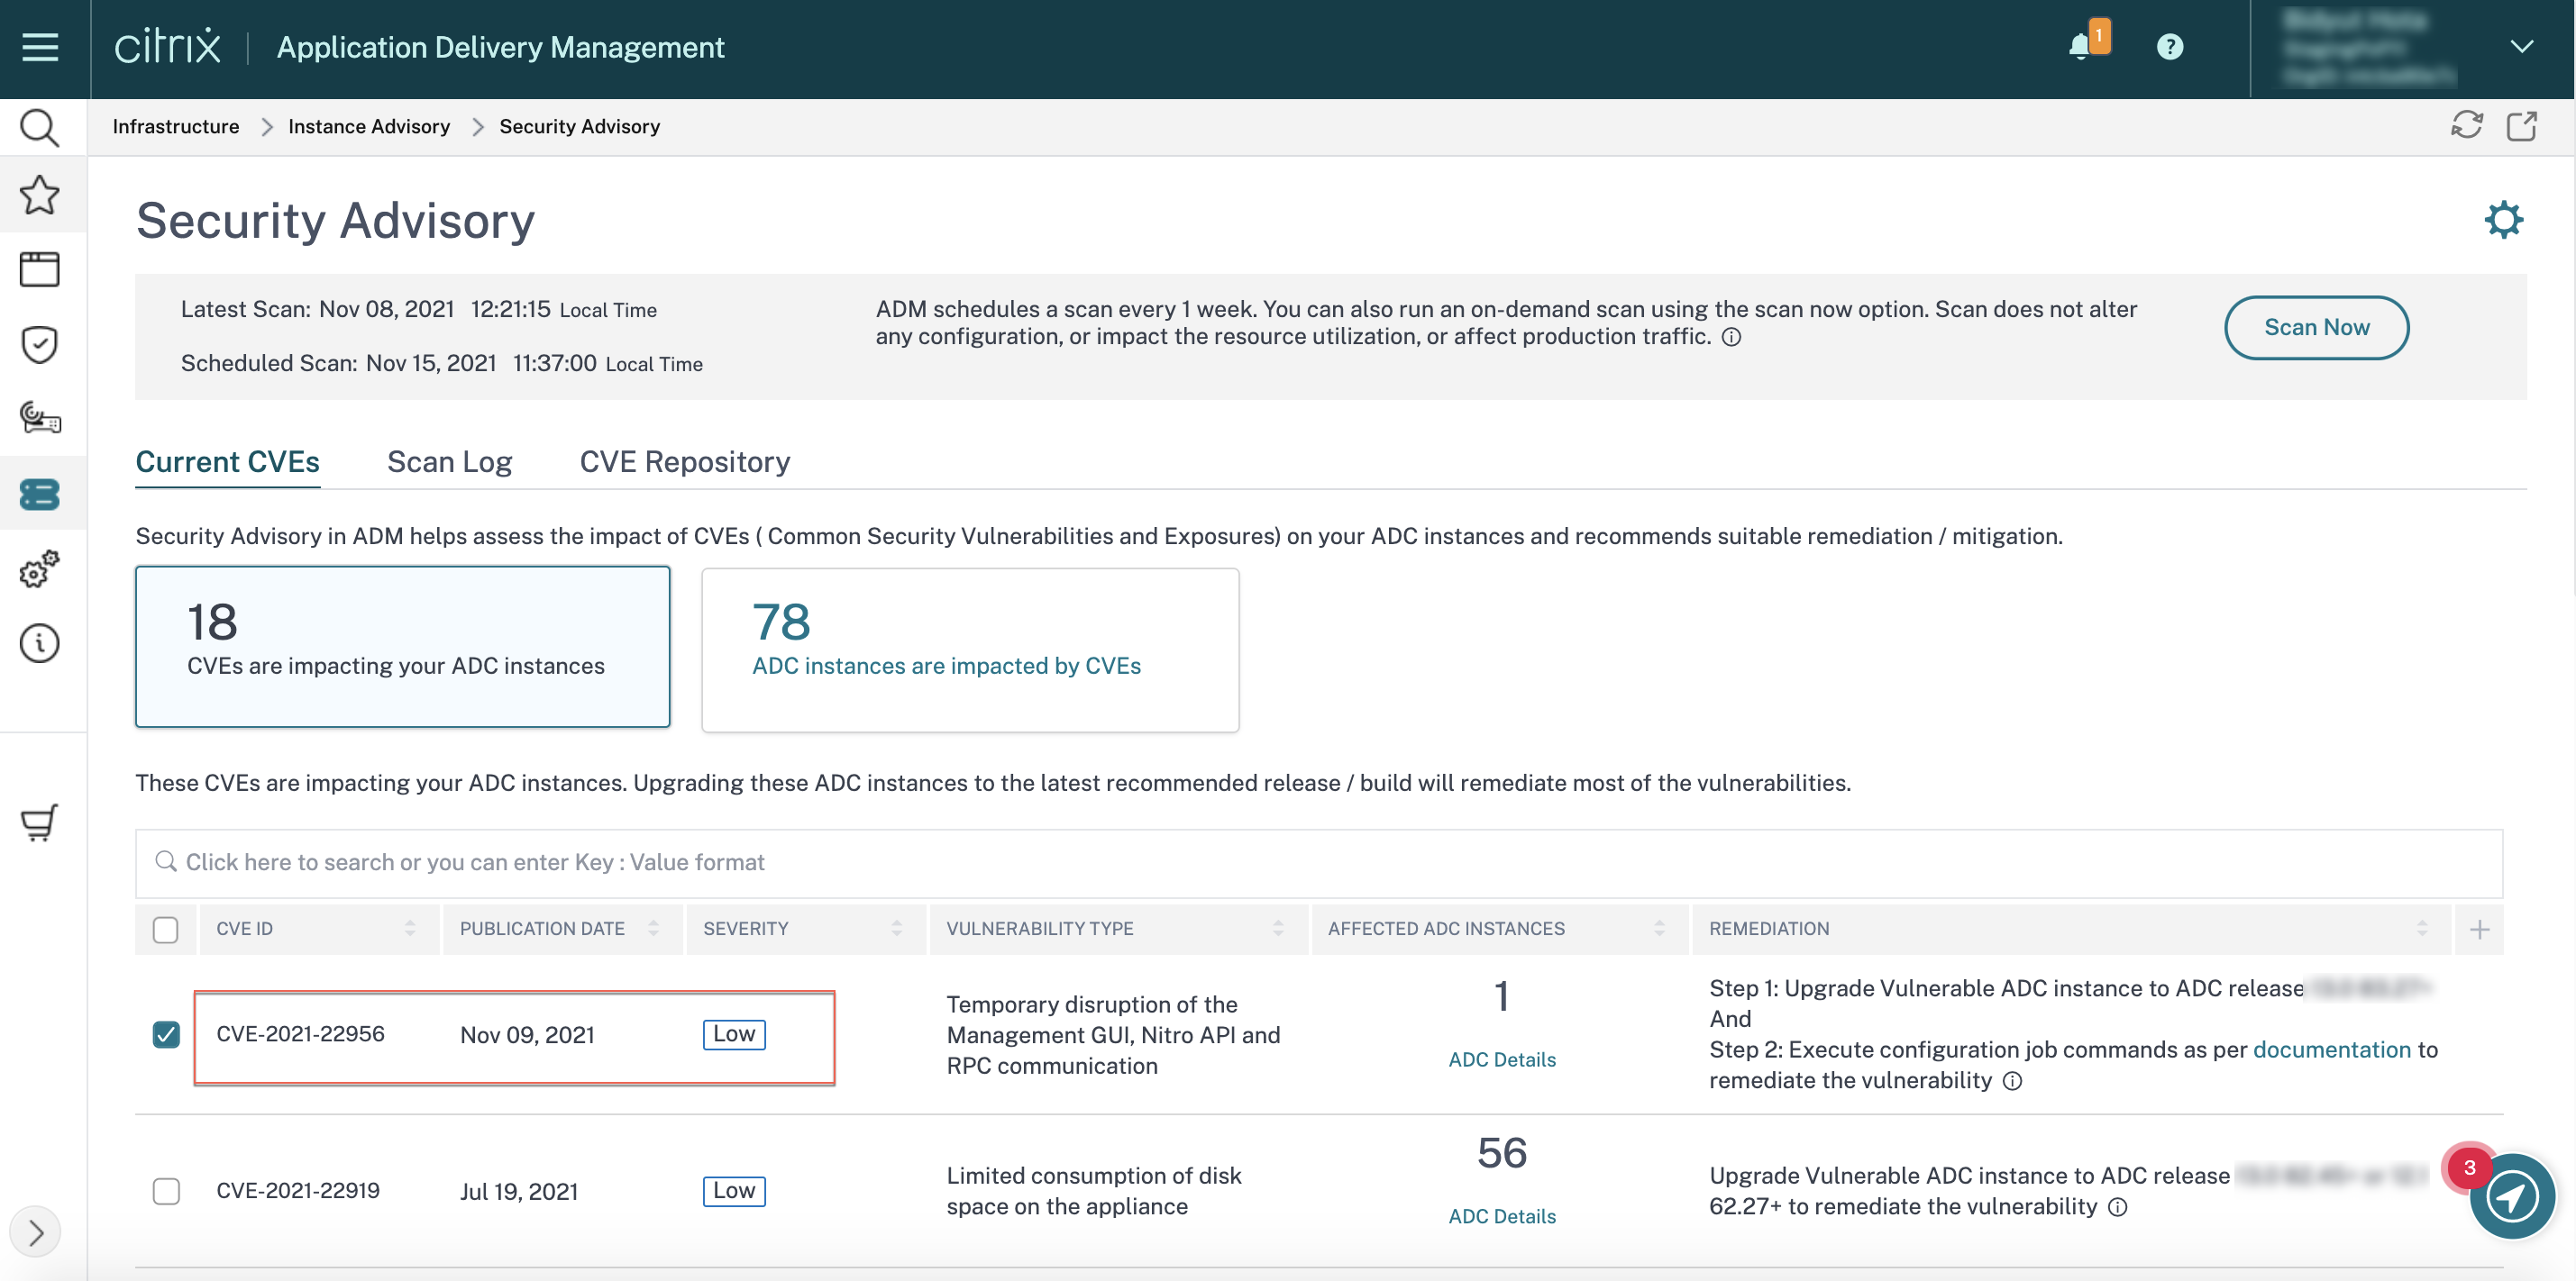Open the gateway icon in sidebar
This screenshot has width=2576, height=1281.
click(40, 418)
